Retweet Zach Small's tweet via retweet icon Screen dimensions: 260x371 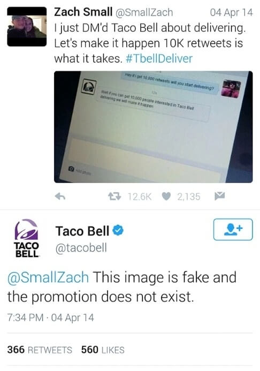[x=114, y=196]
